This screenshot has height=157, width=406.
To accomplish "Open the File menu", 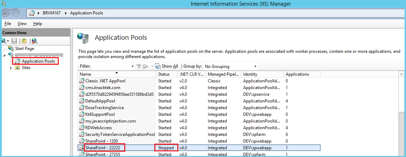I will click(x=8, y=24).
